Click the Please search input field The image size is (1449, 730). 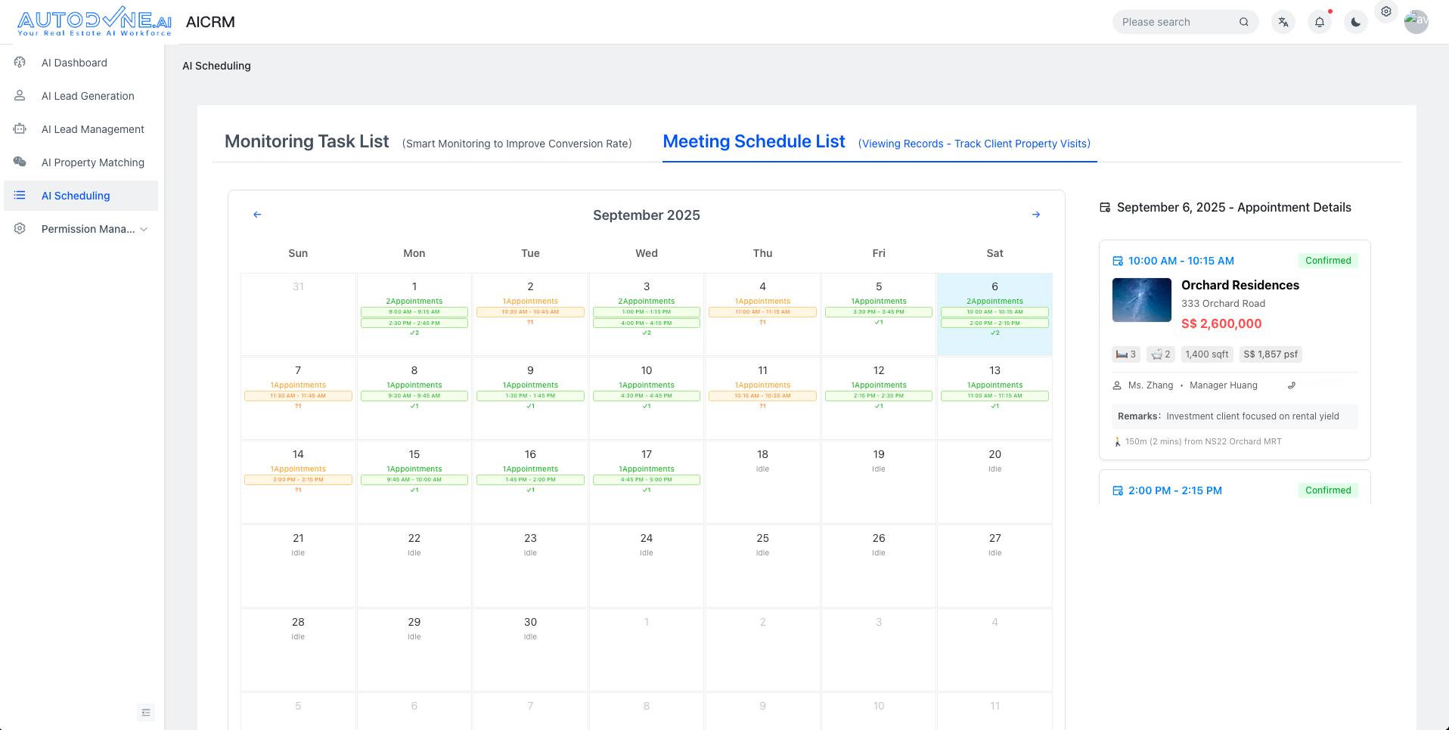pyautogui.click(x=1176, y=22)
